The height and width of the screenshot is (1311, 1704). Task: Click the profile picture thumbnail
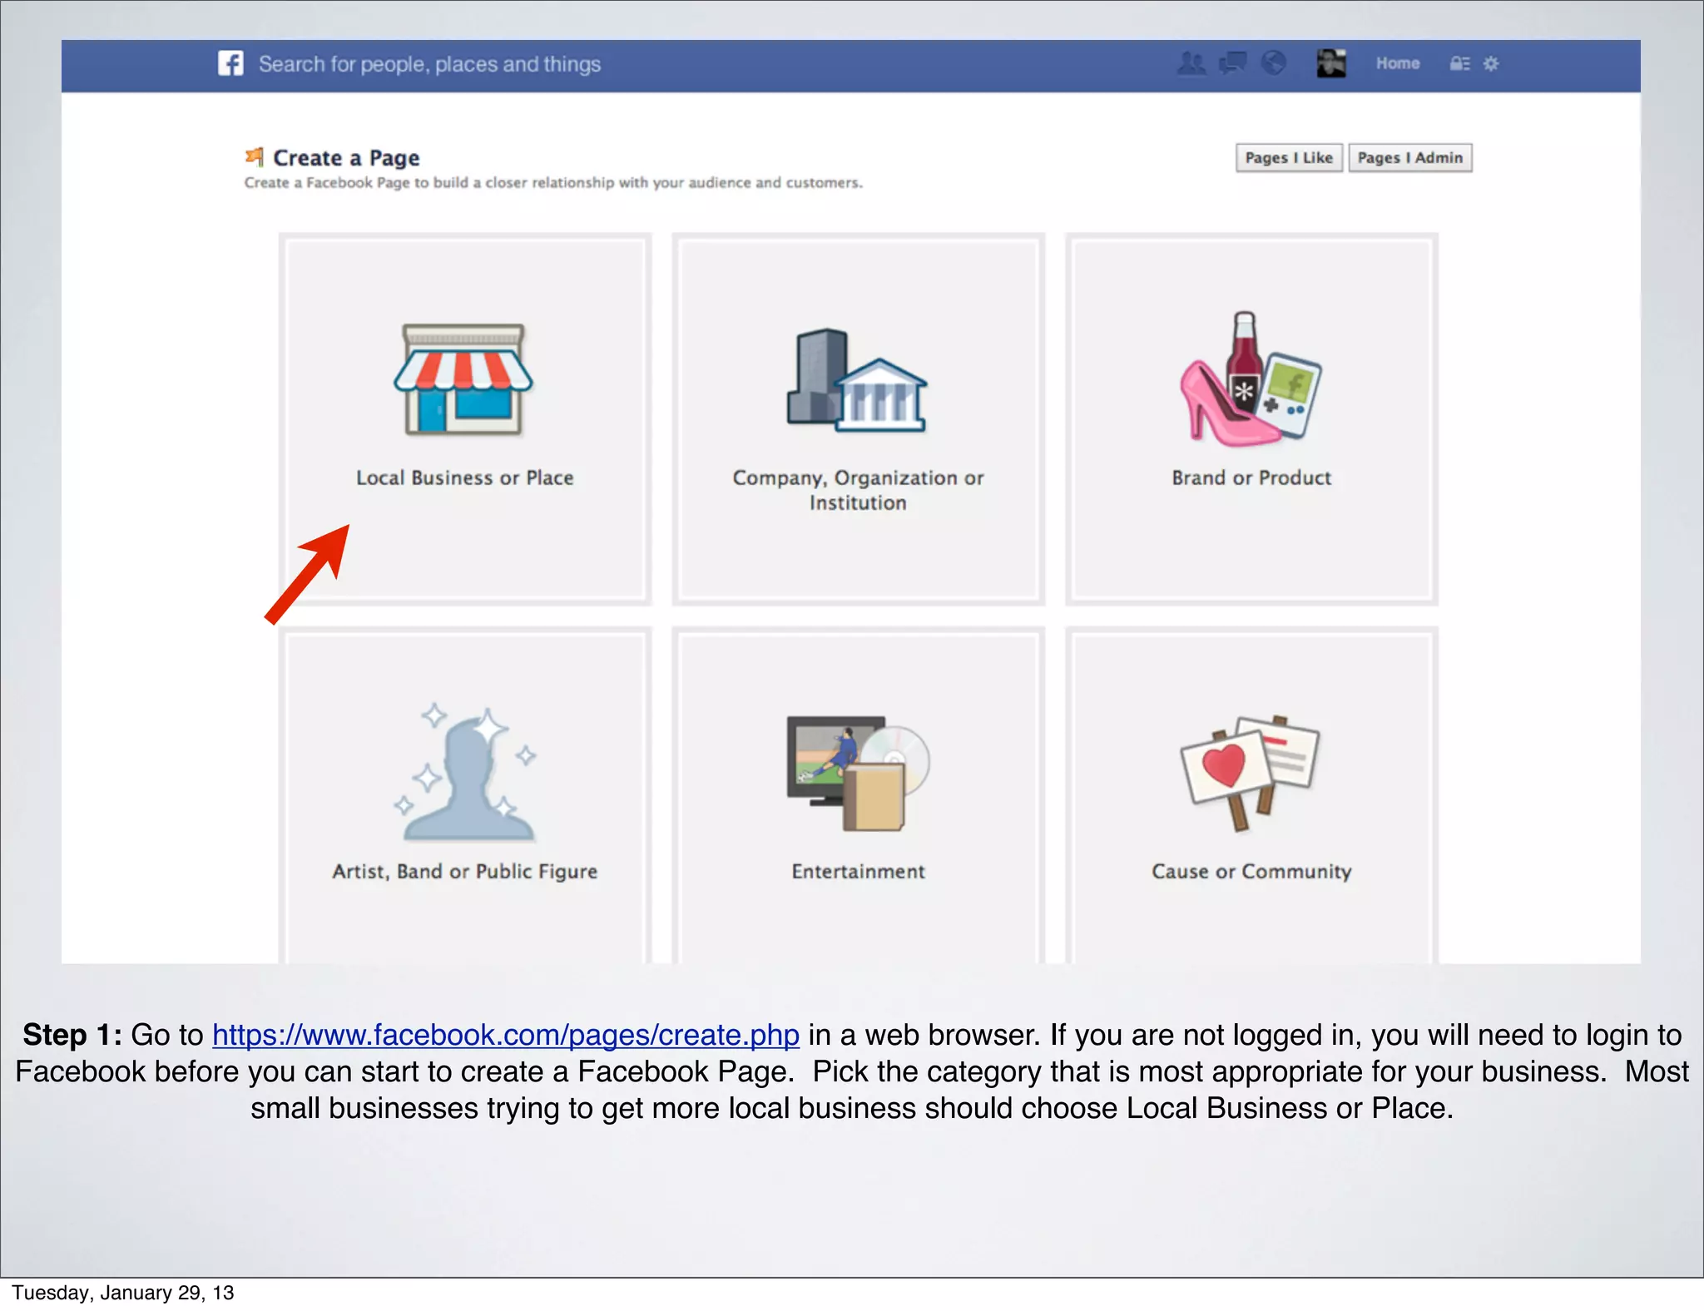tap(1331, 63)
